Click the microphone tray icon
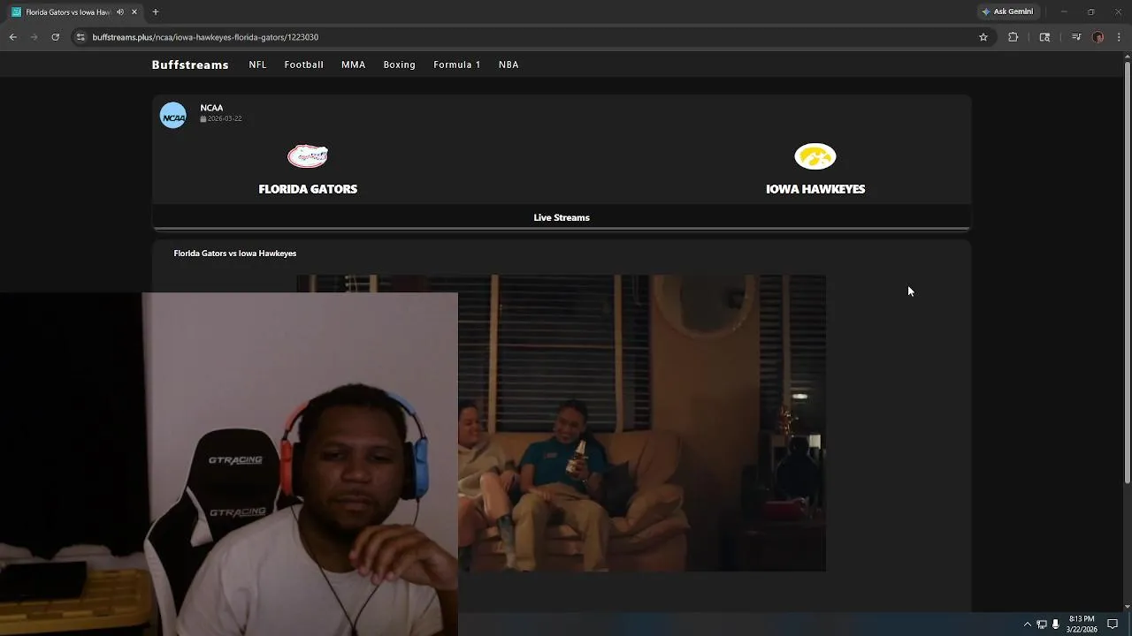 tap(1055, 624)
